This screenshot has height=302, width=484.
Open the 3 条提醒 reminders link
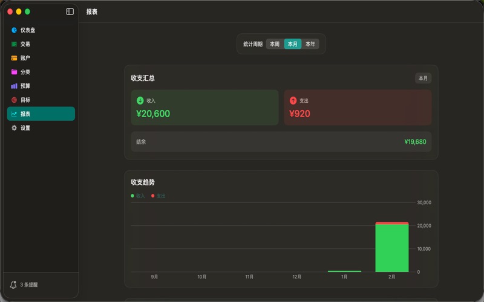[x=29, y=284]
